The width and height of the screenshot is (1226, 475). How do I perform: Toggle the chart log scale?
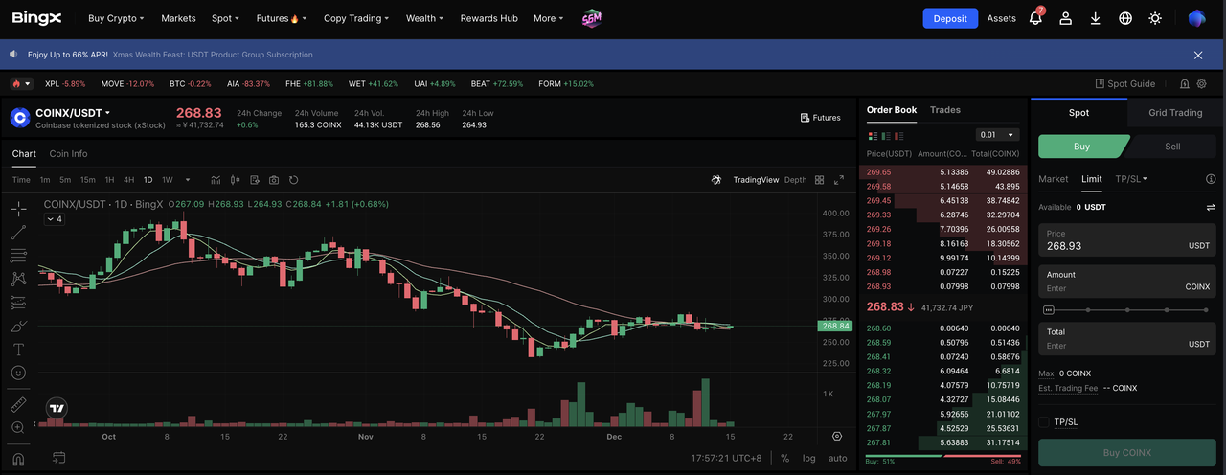(809, 458)
